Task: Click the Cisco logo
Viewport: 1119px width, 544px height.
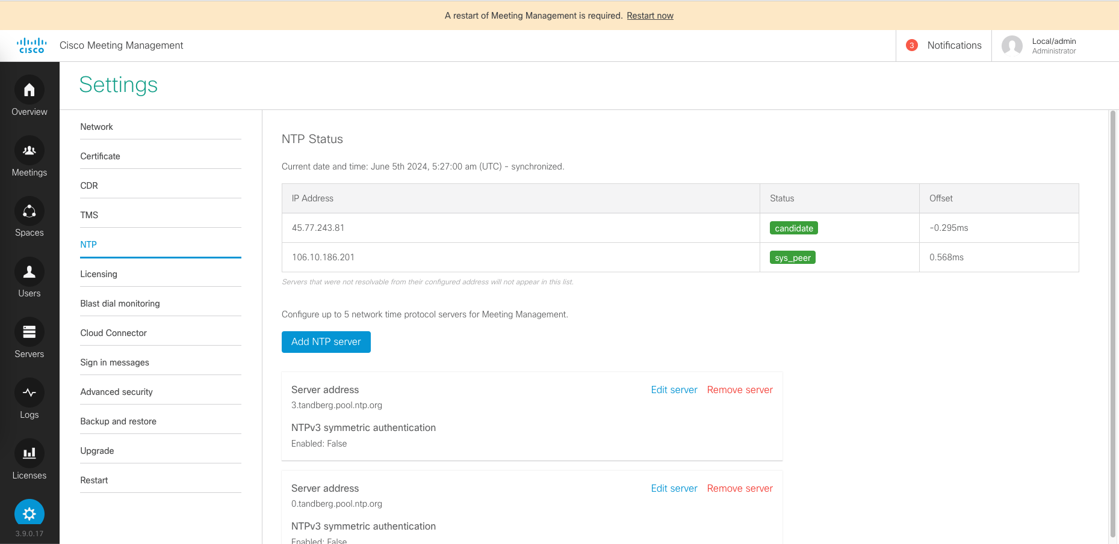Action: (x=31, y=46)
